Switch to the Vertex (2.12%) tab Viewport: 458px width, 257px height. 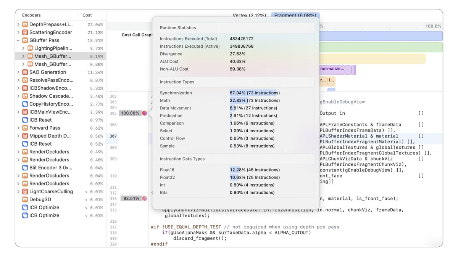[250, 16]
